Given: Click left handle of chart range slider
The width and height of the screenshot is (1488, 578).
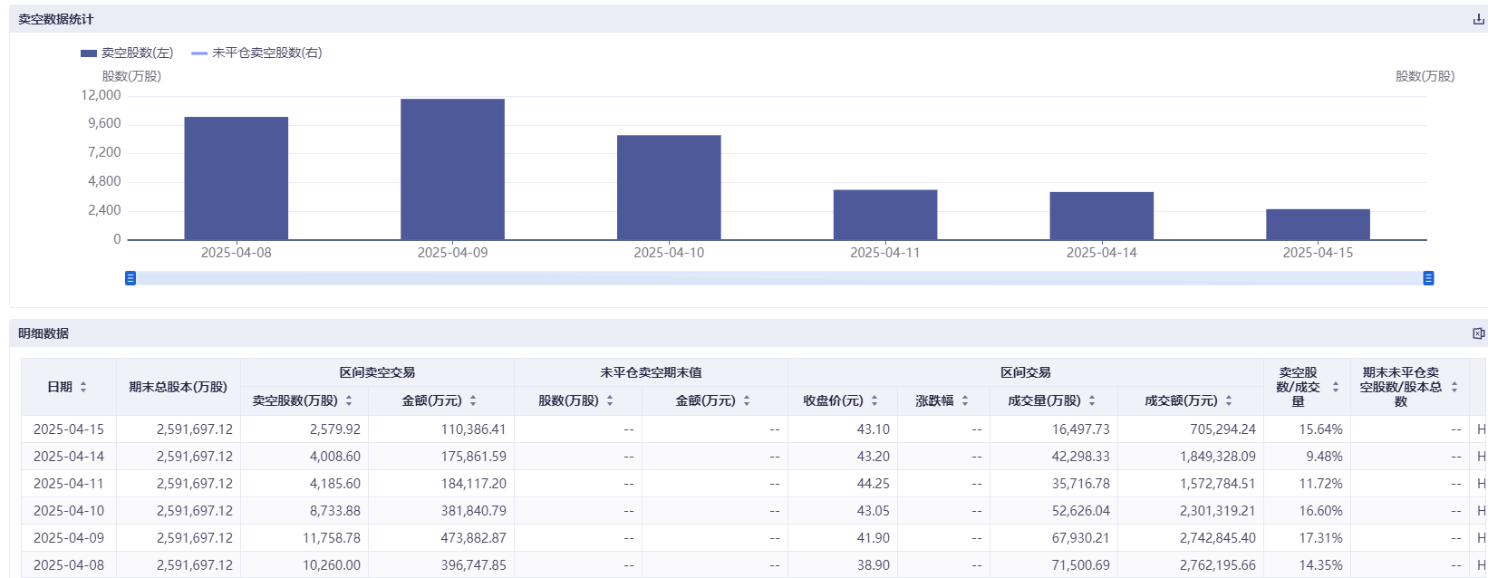Looking at the screenshot, I should click(x=130, y=278).
